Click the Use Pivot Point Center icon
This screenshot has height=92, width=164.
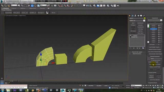click(x=48, y=6)
